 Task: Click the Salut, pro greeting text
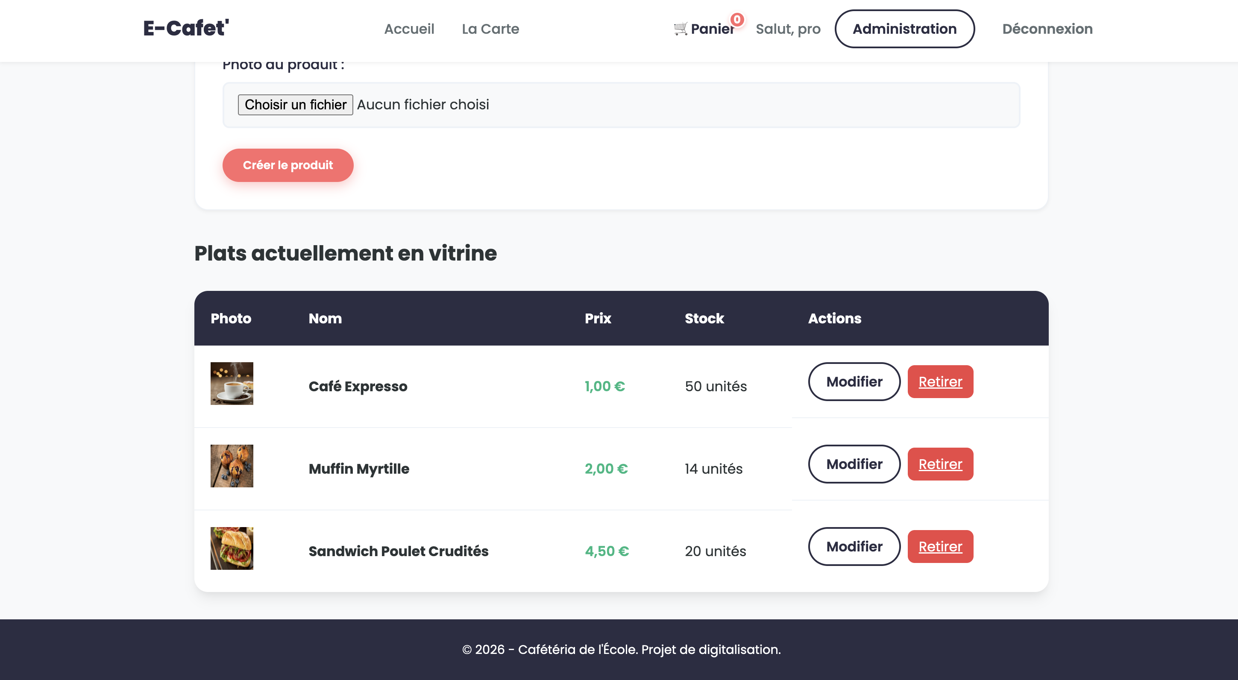788,29
